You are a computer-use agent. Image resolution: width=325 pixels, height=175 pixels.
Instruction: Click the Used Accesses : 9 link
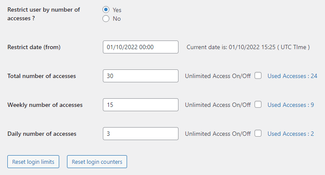tap(290, 105)
